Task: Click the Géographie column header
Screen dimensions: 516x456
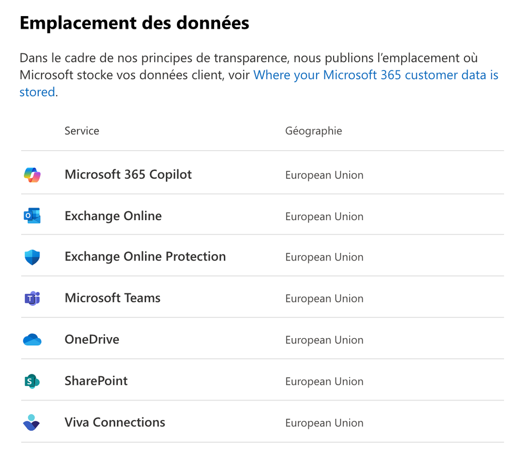Action: 313,132
